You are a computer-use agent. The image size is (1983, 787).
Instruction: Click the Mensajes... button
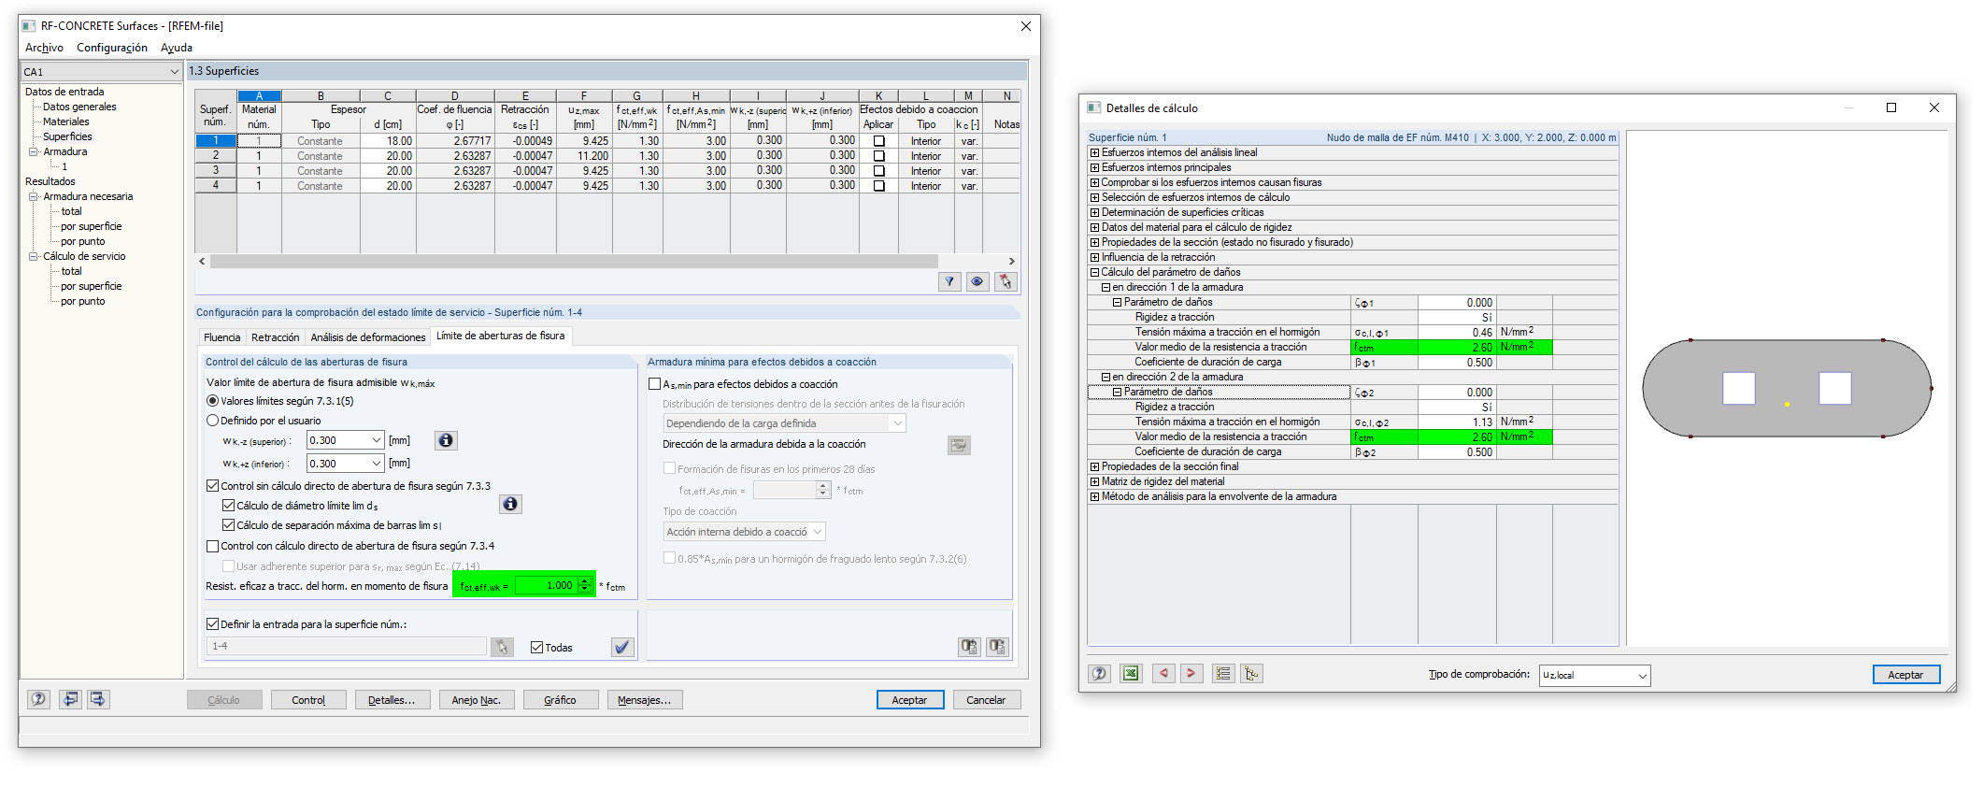click(x=645, y=700)
